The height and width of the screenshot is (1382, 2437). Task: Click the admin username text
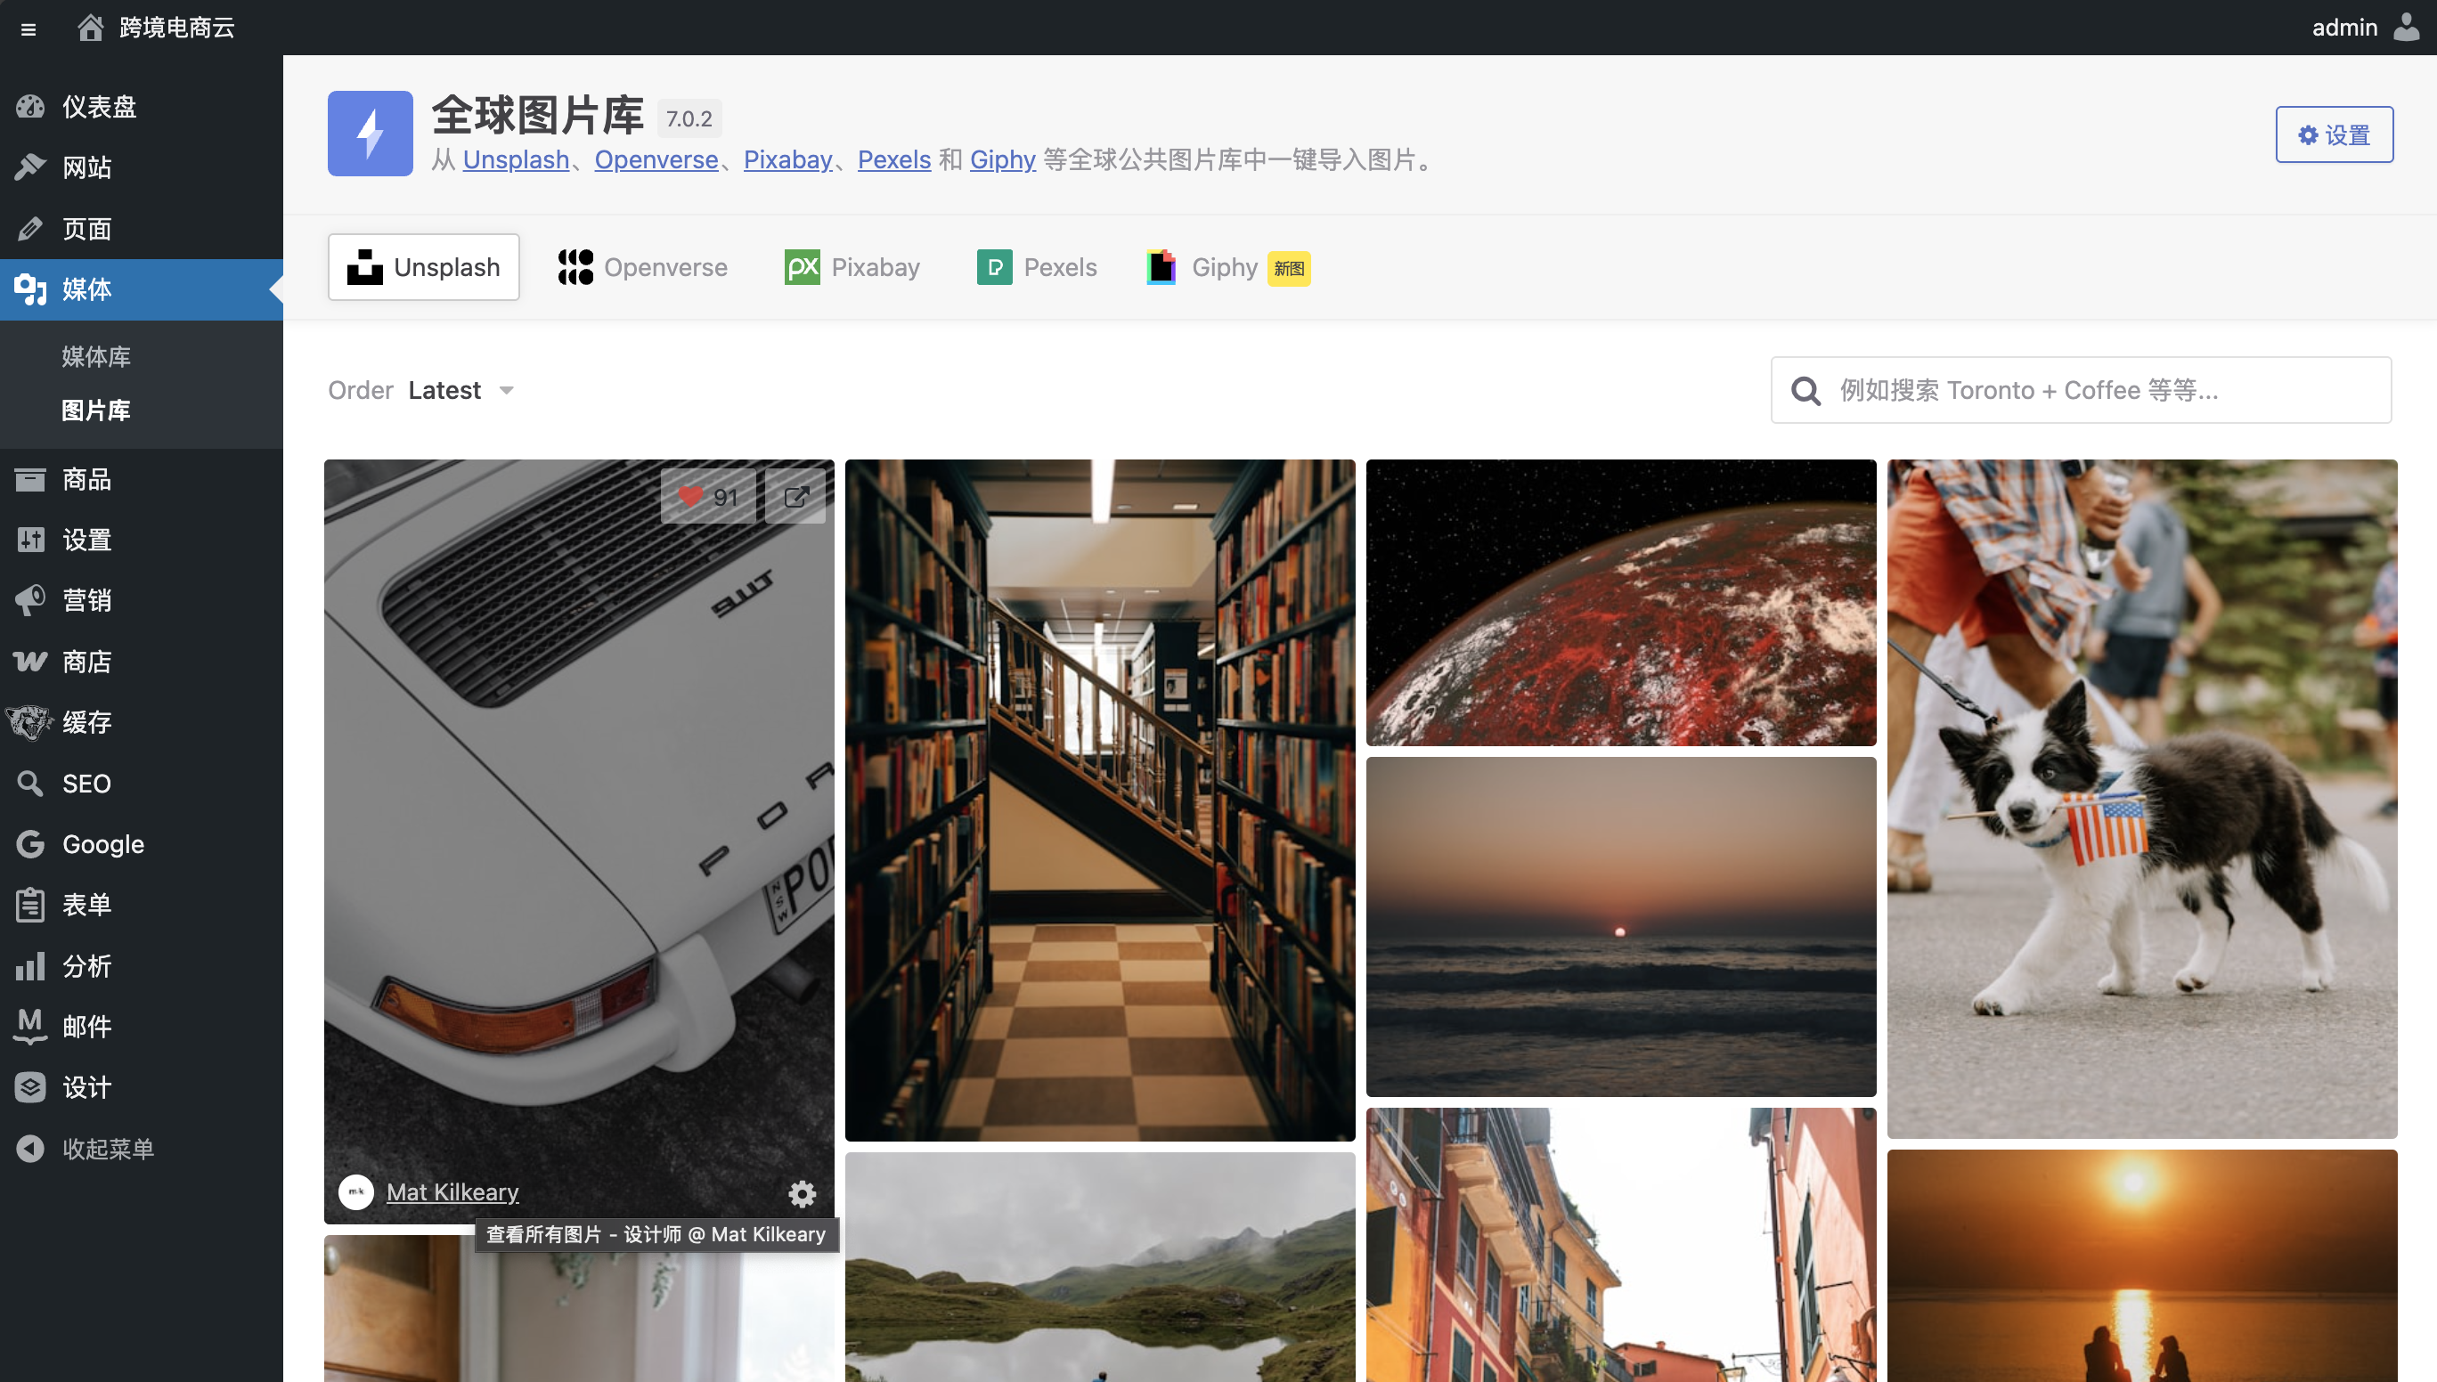coord(2345,28)
